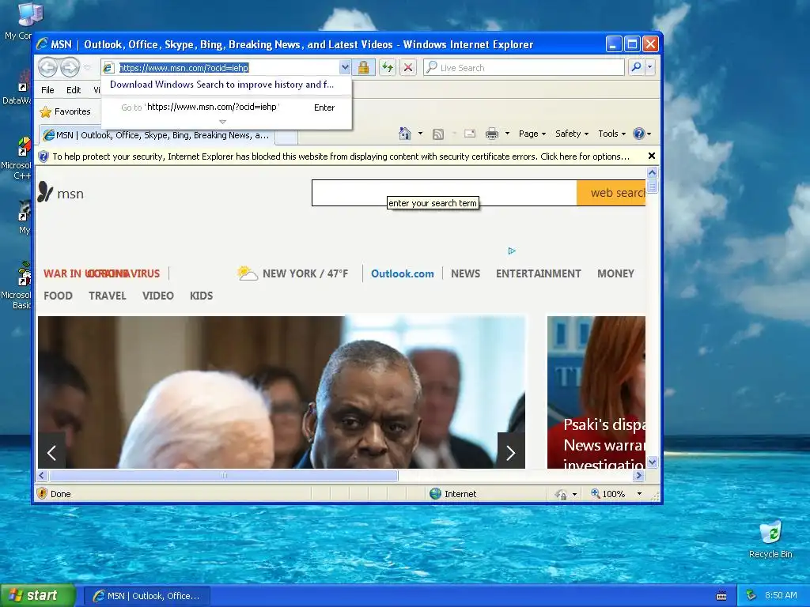Open the 100% zoom level dropdown arrow
Image resolution: width=810 pixels, height=607 pixels.
pos(639,494)
